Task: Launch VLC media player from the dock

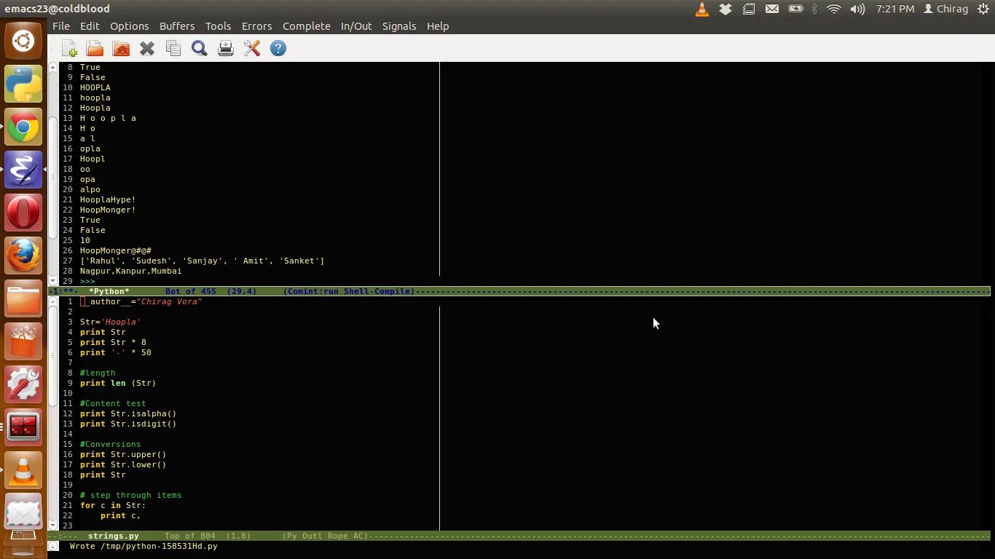Action: point(23,471)
